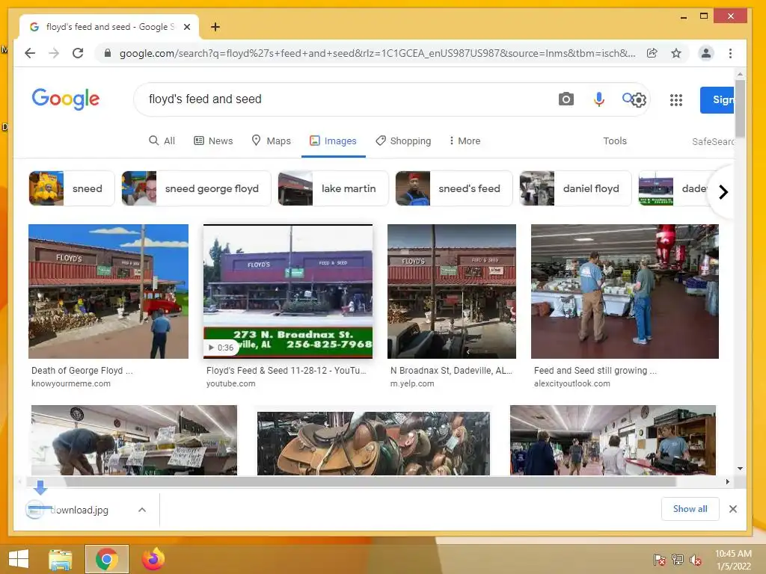Open the saddles image result

[x=373, y=443]
